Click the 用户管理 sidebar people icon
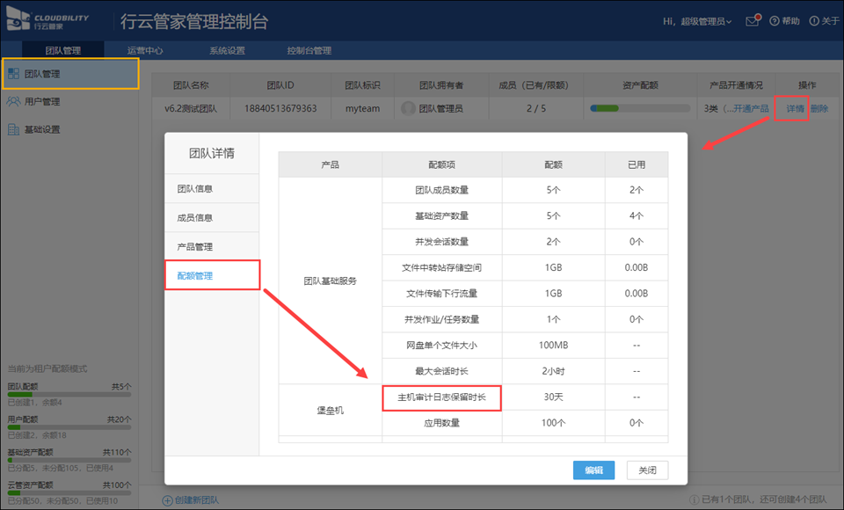 click(x=14, y=102)
